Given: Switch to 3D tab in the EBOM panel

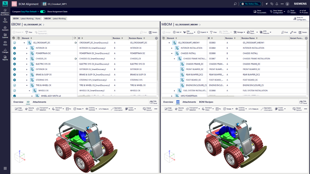Looking at the screenshot, I should tap(28, 102).
